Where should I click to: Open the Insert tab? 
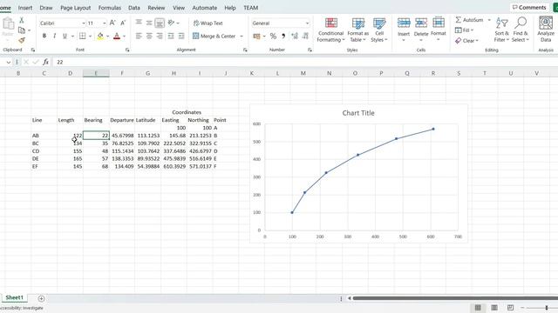tap(25, 8)
